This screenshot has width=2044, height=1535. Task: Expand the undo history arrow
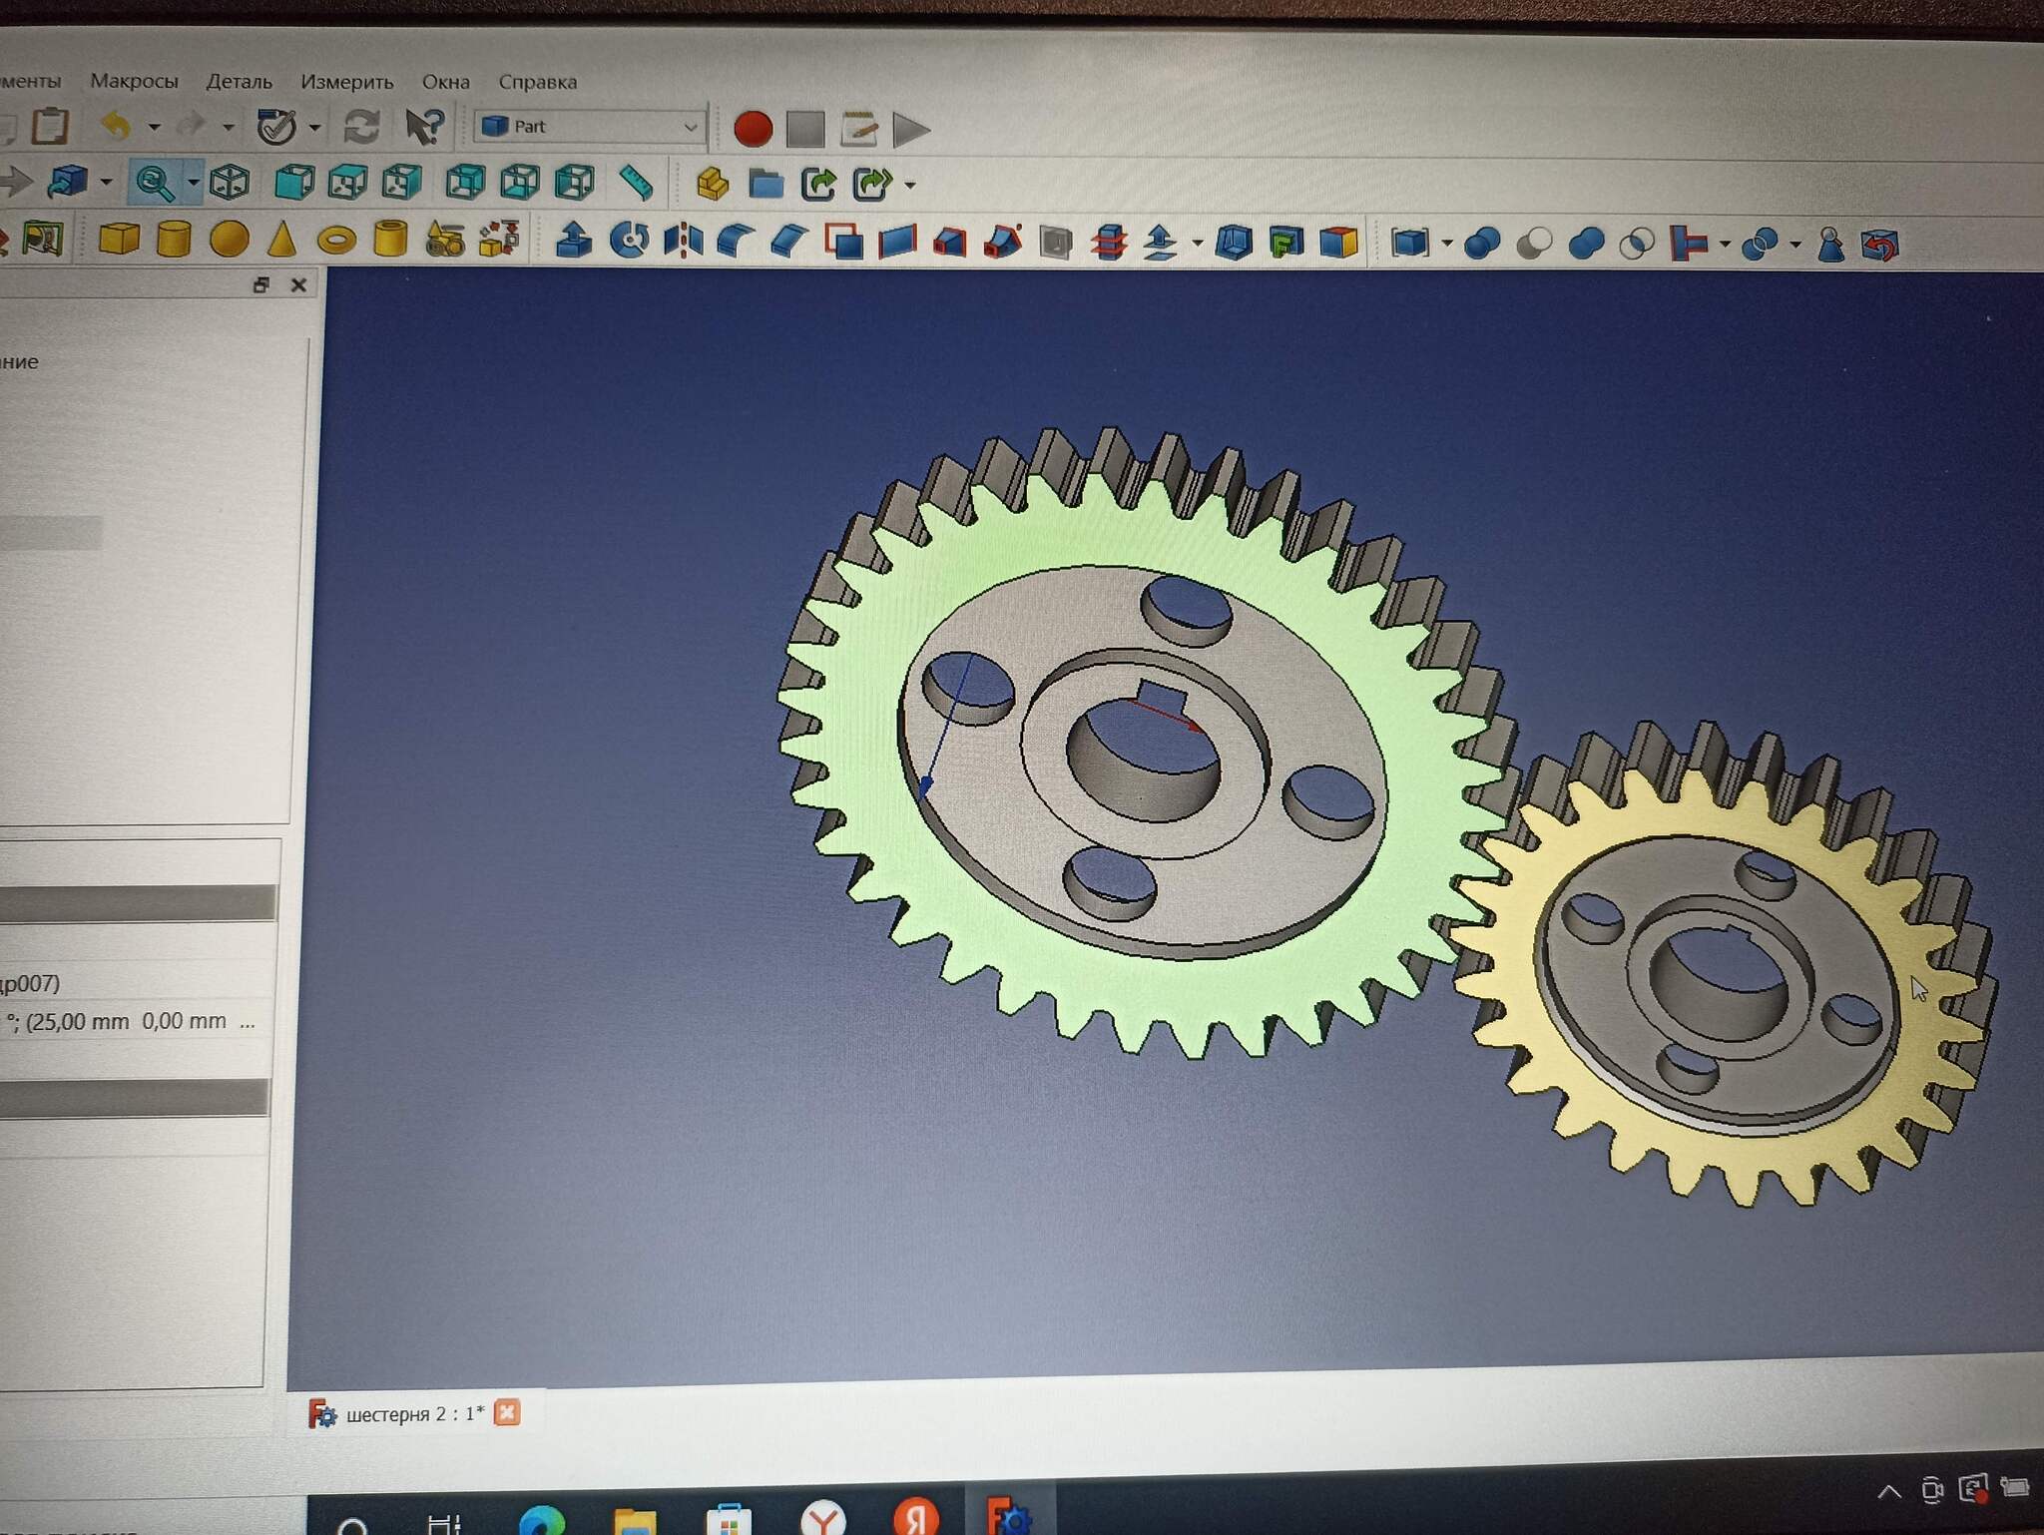click(x=154, y=127)
